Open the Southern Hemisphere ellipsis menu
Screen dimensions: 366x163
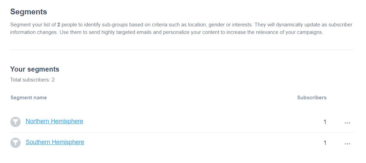coord(347,143)
